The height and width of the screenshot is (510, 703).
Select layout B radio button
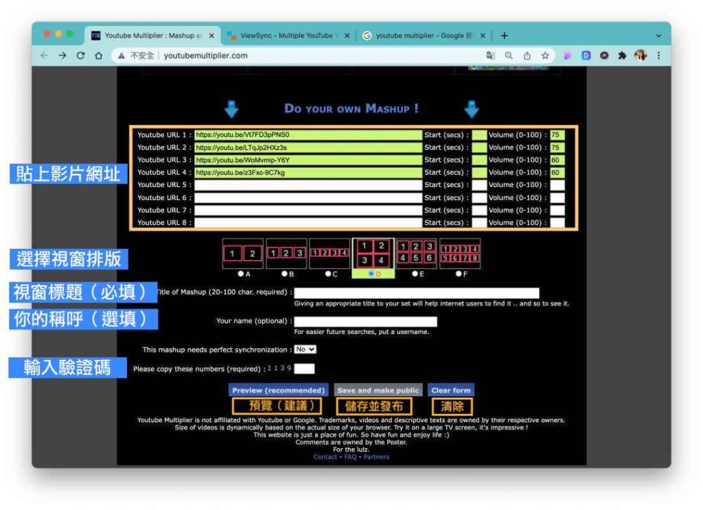(x=284, y=274)
